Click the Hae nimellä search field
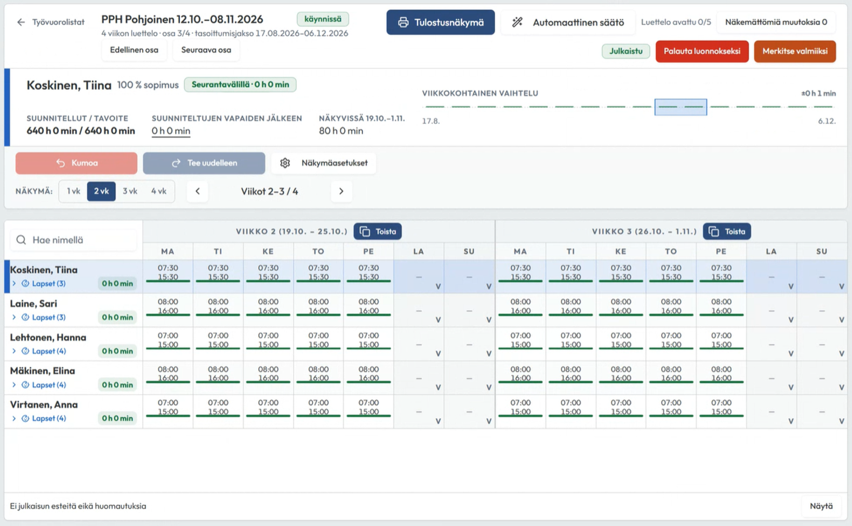This screenshot has width=852, height=526. tap(74, 240)
